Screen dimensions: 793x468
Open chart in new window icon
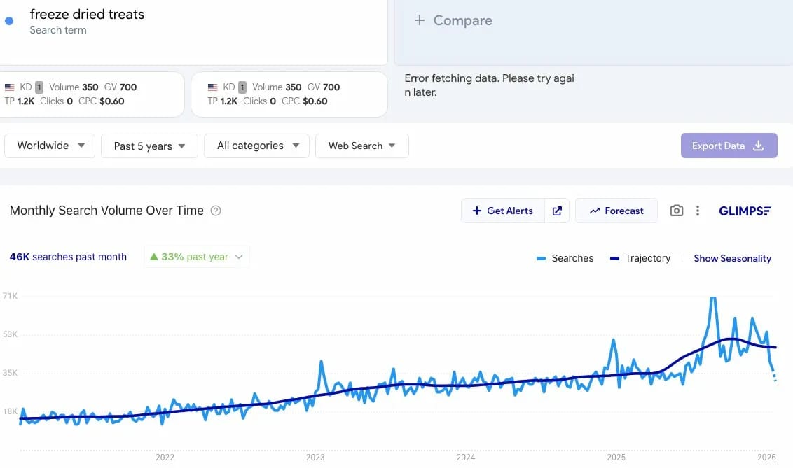(557, 211)
